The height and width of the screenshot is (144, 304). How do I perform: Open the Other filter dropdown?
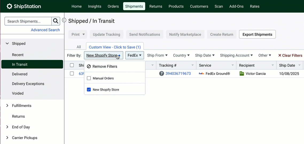point(265,55)
